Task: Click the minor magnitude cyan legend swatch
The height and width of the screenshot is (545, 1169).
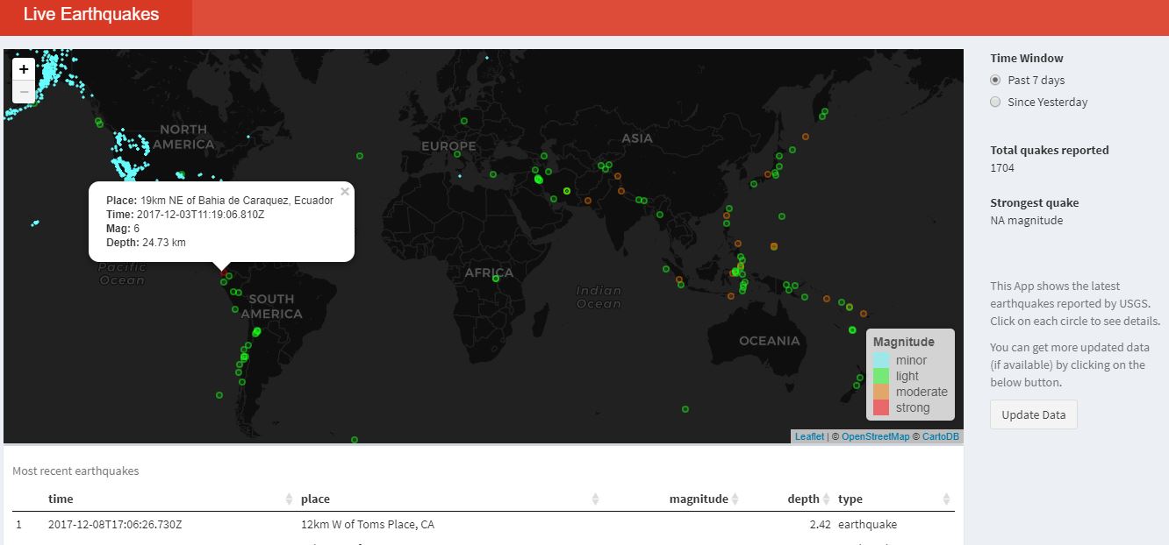Action: pyautogui.click(x=881, y=360)
